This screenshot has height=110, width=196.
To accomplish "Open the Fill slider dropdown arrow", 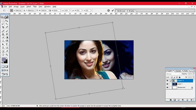I will (193, 77).
